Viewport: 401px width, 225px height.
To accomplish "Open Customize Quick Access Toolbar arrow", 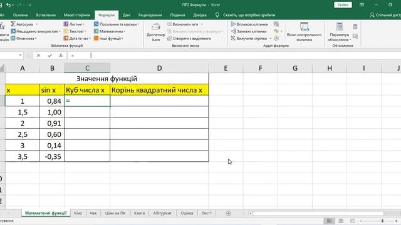I will pos(30,5).
